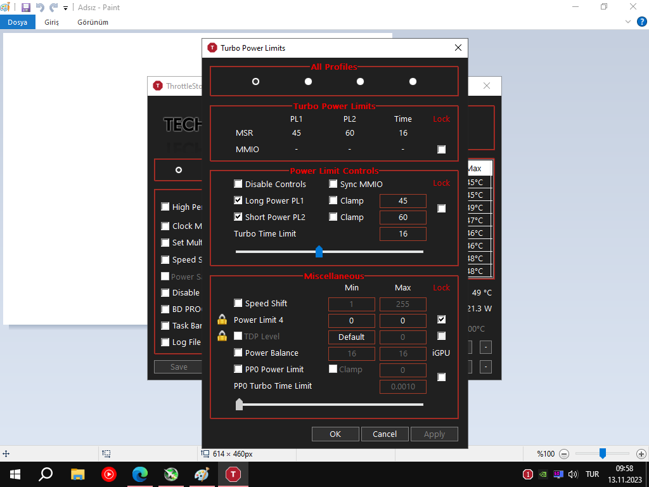Click the Save icon in Paint's quick access toolbar
Screen dimensions: 649x487
(x=26, y=8)
